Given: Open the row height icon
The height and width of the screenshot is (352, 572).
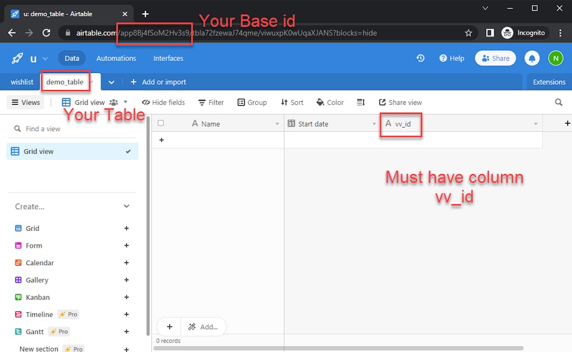Looking at the screenshot, I should [x=361, y=102].
